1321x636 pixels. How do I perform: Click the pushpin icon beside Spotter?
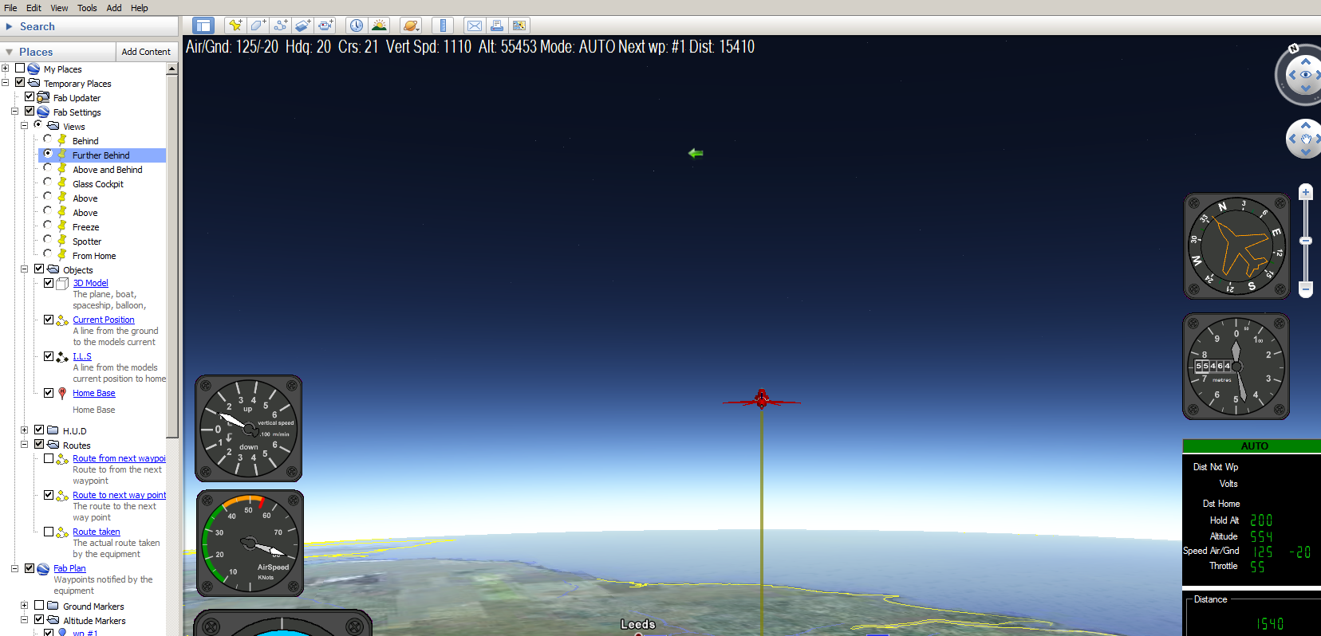pyautogui.click(x=62, y=241)
